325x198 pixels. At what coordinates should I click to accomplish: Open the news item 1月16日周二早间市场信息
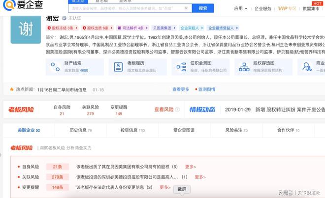62,90
